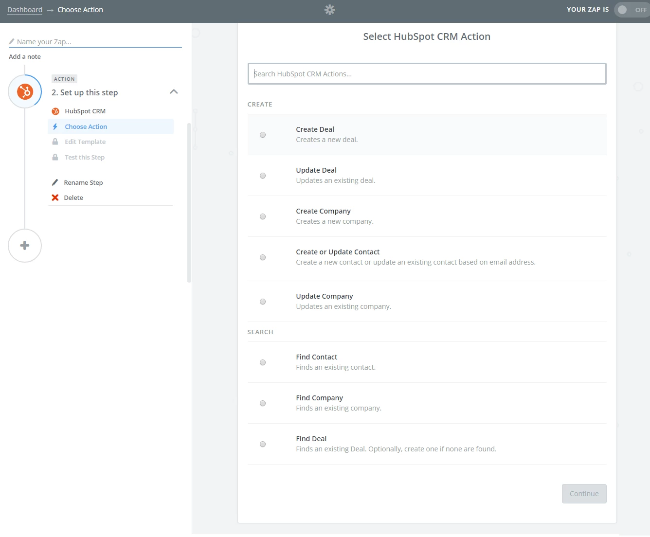This screenshot has height=537, width=650.
Task: Click the lock icon next to Edit Template
Action: (55, 142)
